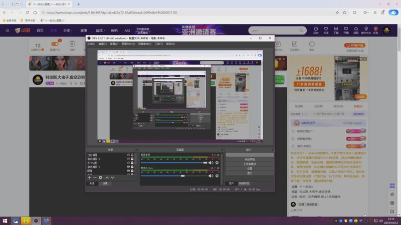Click the PC客户端 button
Image resolution: width=401 pixels, height=225 pixels.
tap(355, 45)
